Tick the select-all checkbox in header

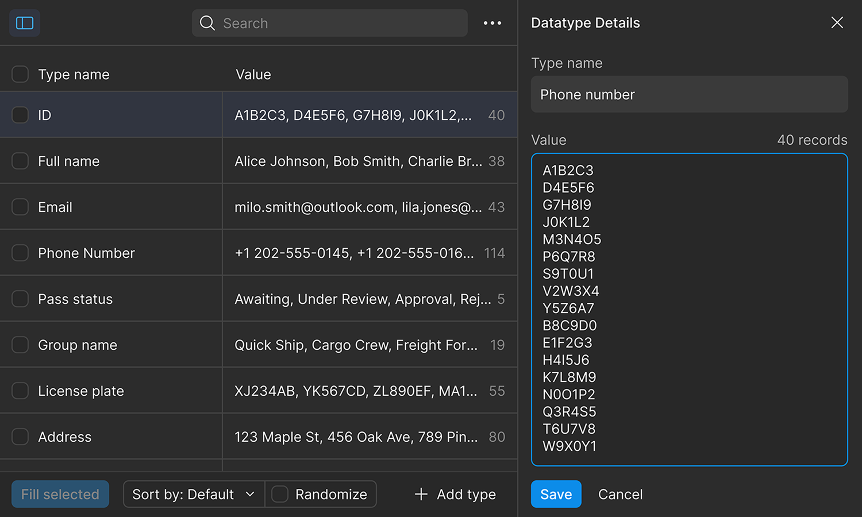(20, 74)
